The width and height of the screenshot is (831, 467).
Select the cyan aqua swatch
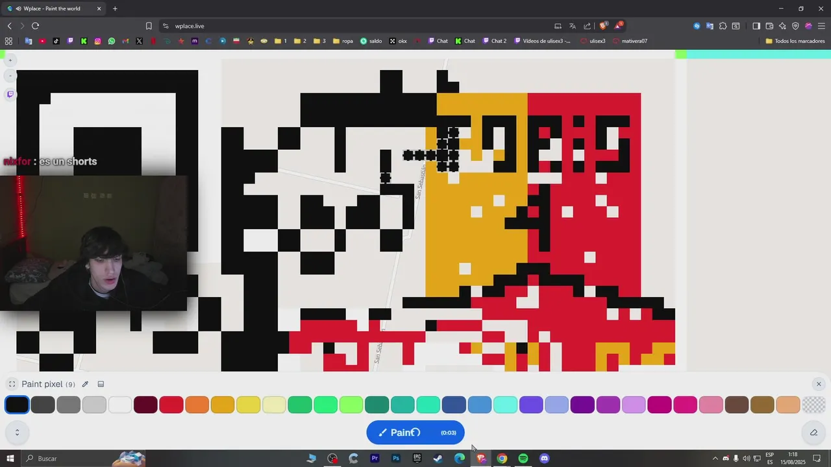pyautogui.click(x=505, y=405)
